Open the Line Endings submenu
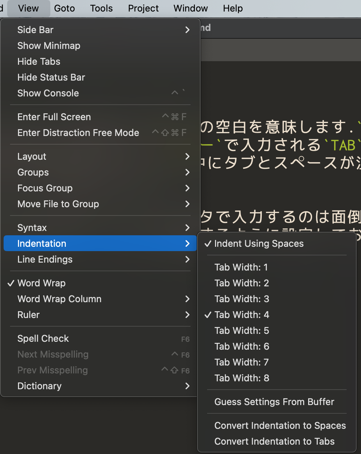This screenshot has width=361, height=454. (45, 259)
